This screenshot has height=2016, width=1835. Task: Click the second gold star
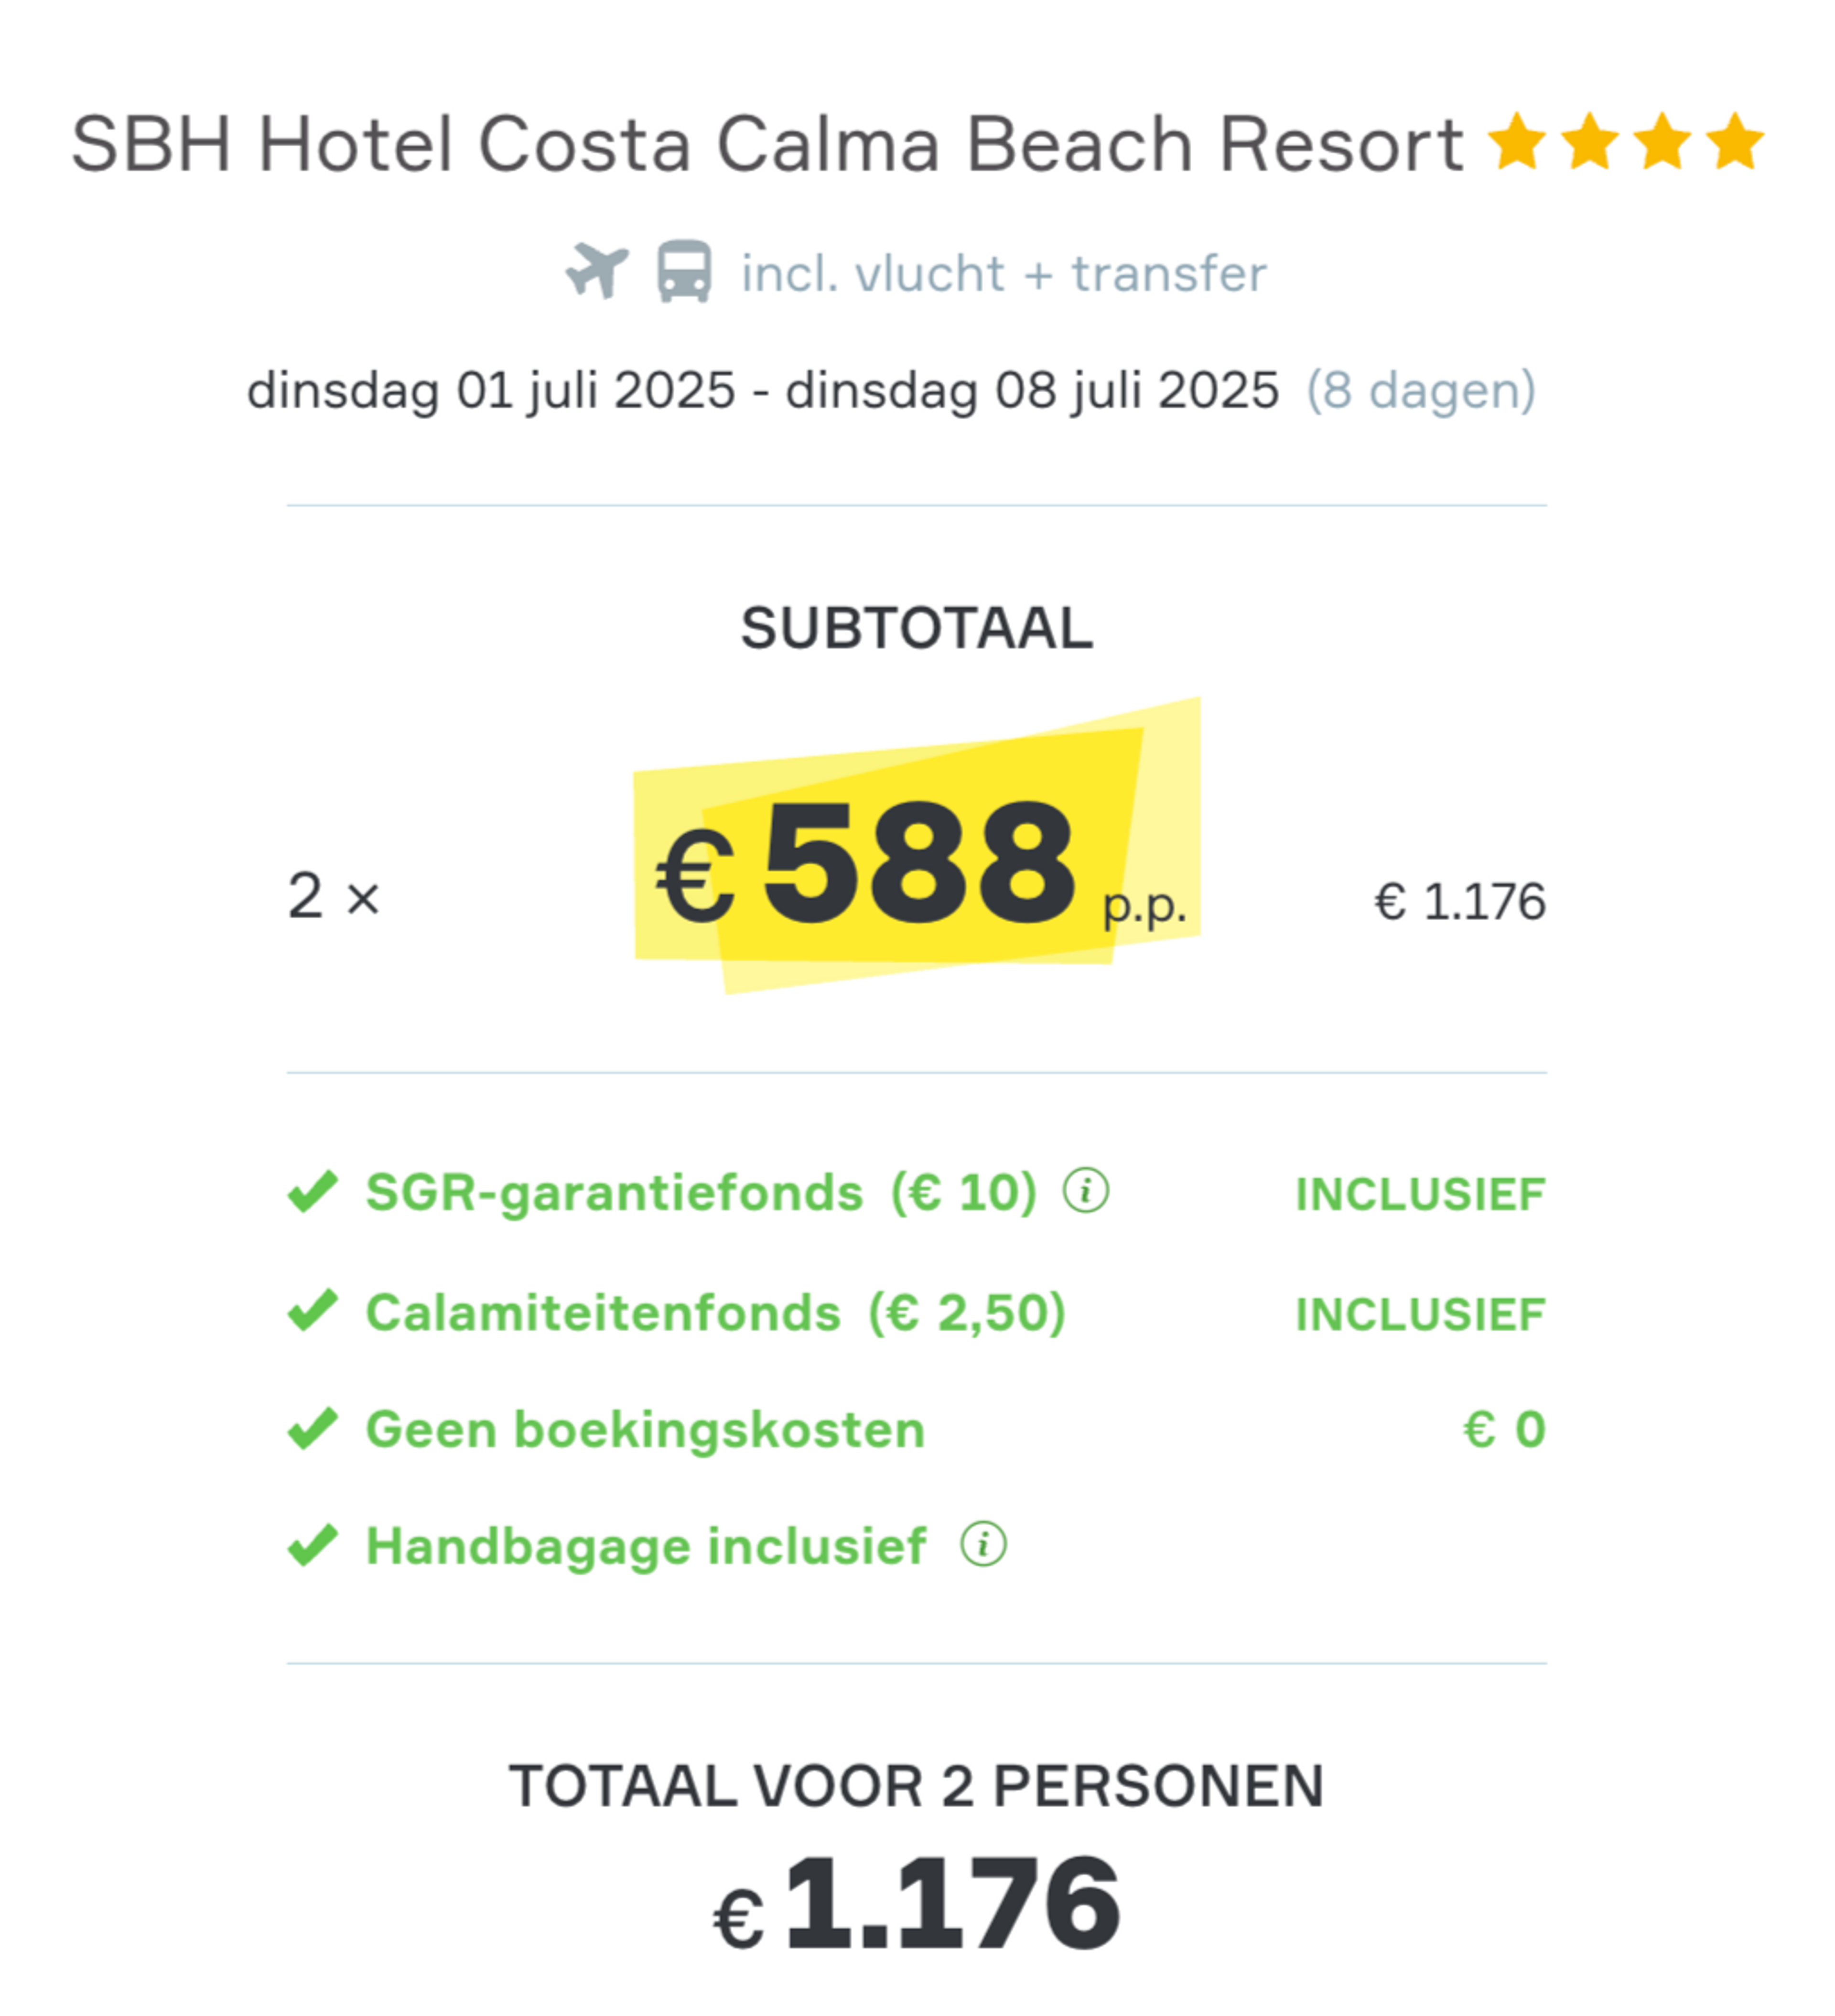(x=1590, y=141)
